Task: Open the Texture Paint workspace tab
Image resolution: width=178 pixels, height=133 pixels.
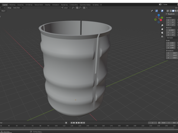Action: pos(39,5)
